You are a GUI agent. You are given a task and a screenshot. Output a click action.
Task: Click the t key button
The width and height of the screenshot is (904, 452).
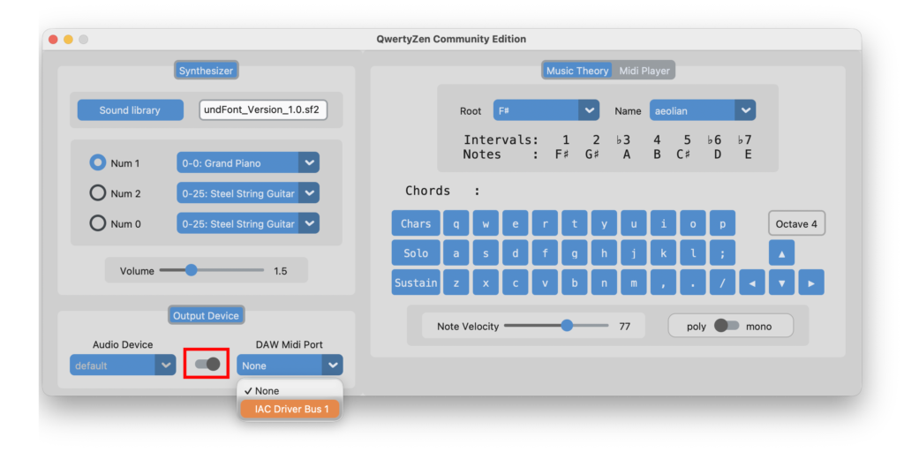click(x=574, y=223)
